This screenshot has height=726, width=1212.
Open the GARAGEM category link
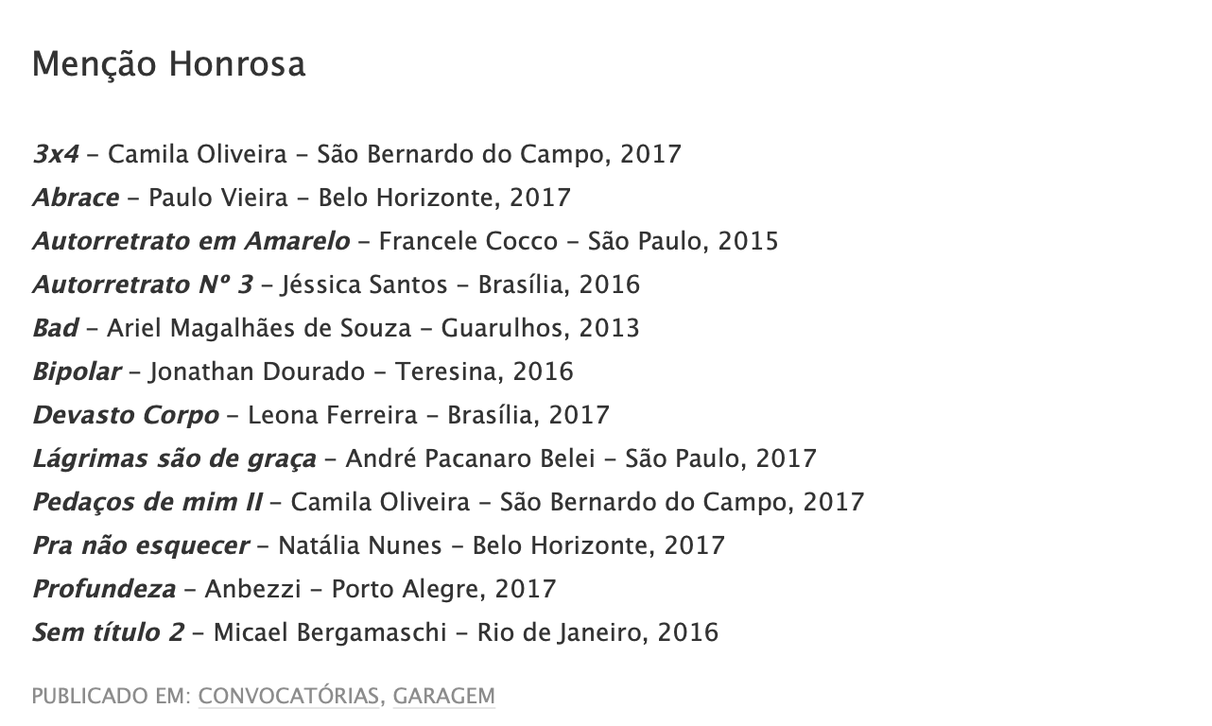click(443, 697)
